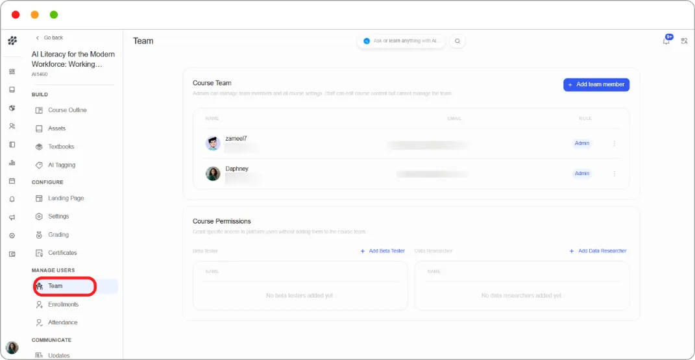Open the megaphone announcements icon
The image size is (695, 360).
click(12, 217)
